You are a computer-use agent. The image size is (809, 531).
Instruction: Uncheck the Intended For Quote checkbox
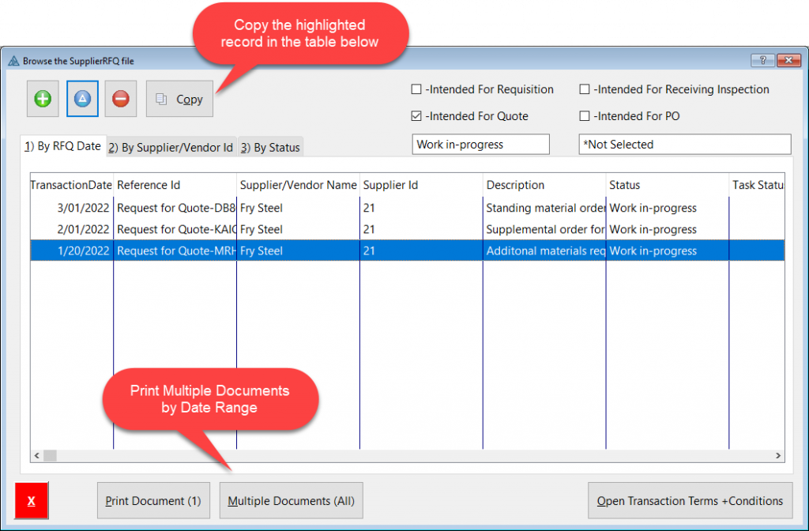tap(416, 116)
